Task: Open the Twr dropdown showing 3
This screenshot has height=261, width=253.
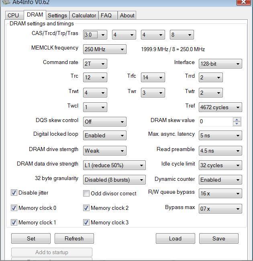Action: click(153, 93)
